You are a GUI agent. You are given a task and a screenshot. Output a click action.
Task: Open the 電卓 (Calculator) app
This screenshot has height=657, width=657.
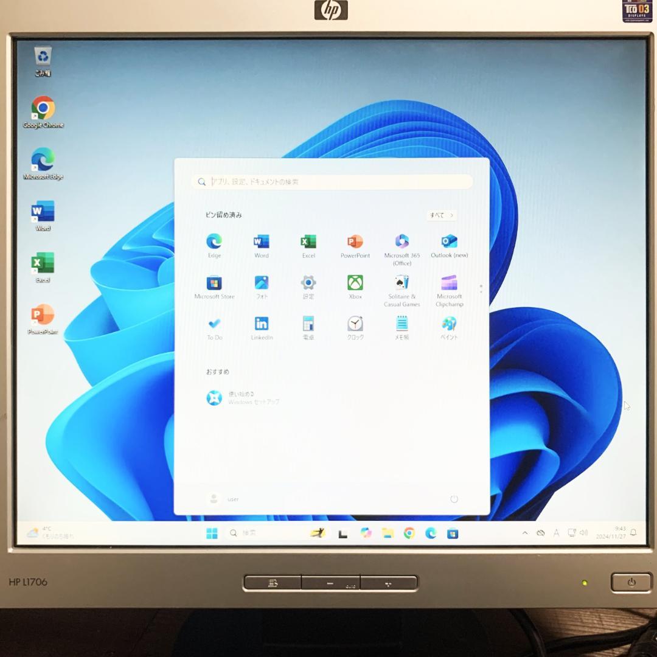coord(308,328)
